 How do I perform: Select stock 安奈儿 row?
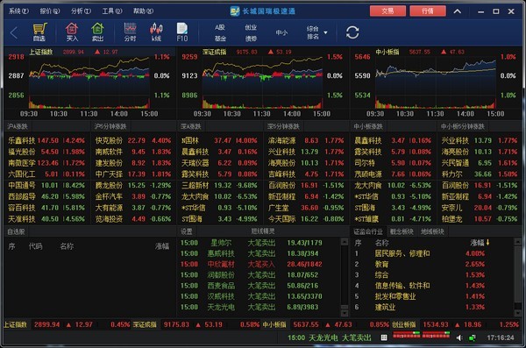click(480, 208)
